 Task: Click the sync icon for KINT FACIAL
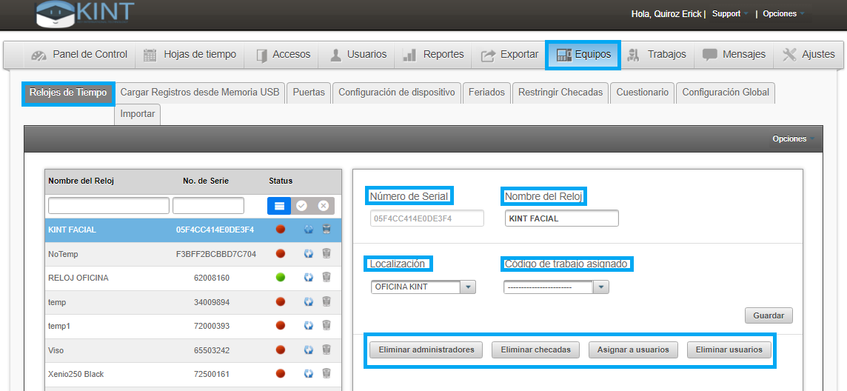tap(309, 230)
